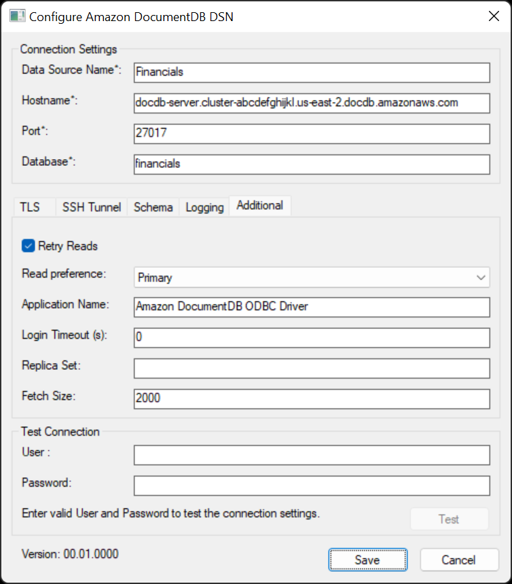Screen dimensions: 512x584
Task: Click the Login Timeout (s) label
Action: (65, 335)
